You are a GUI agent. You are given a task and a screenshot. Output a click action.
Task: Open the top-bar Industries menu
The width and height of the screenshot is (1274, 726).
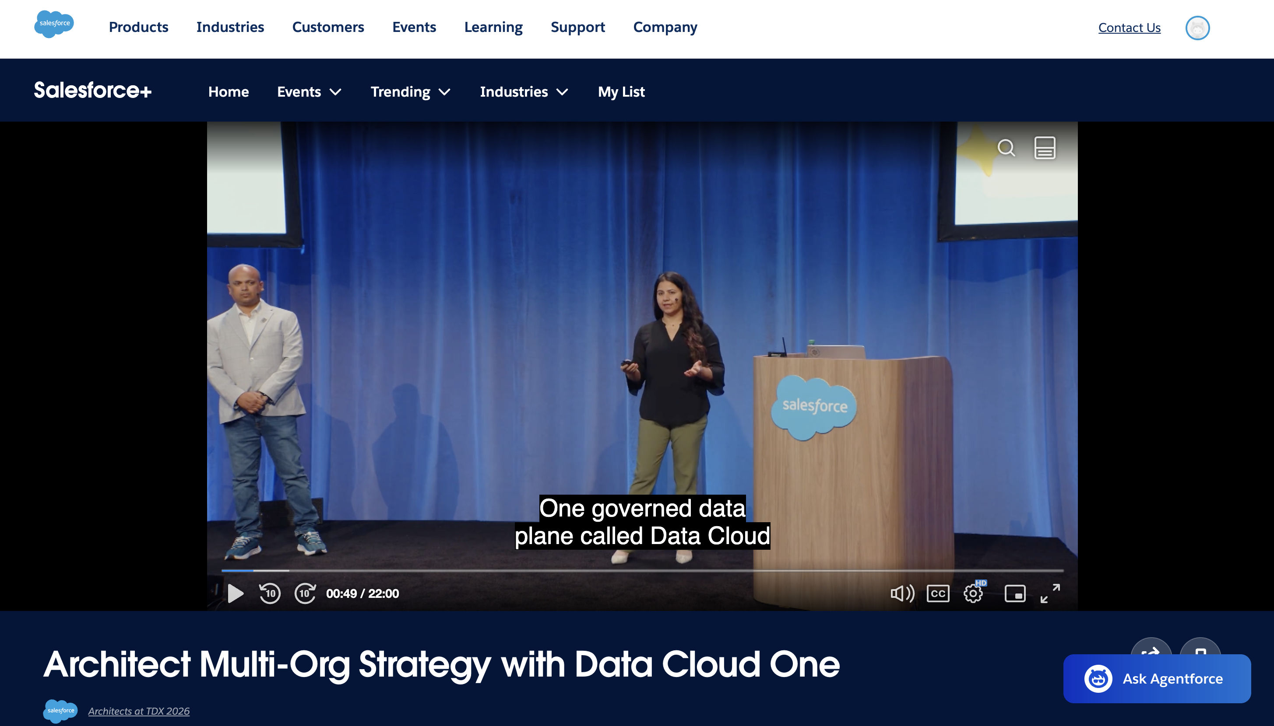(x=230, y=27)
